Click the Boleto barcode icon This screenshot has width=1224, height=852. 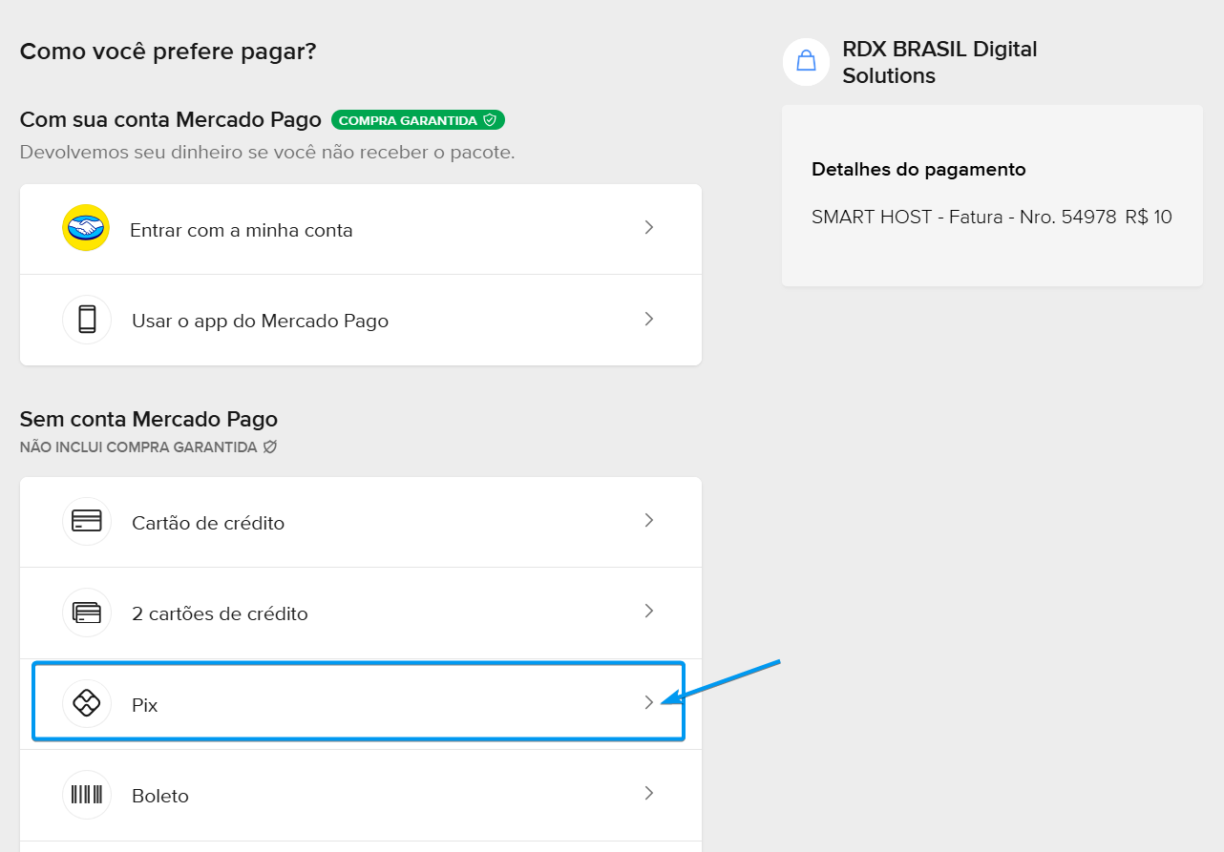point(87,794)
